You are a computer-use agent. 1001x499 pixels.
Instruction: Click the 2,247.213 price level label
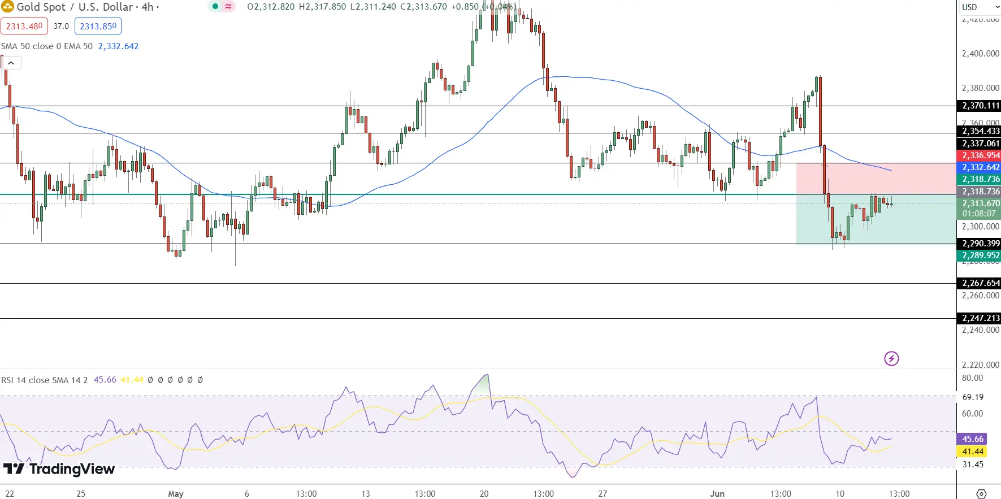click(x=979, y=318)
